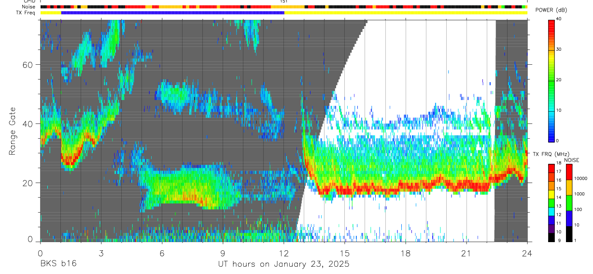Select hour tick label '6' on time axis
The height and width of the screenshot is (274, 593).
pyautogui.click(x=162, y=253)
